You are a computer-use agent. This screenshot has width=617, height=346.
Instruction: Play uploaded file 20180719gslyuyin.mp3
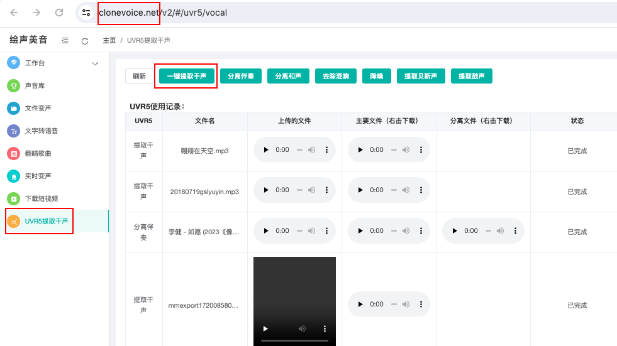click(266, 190)
